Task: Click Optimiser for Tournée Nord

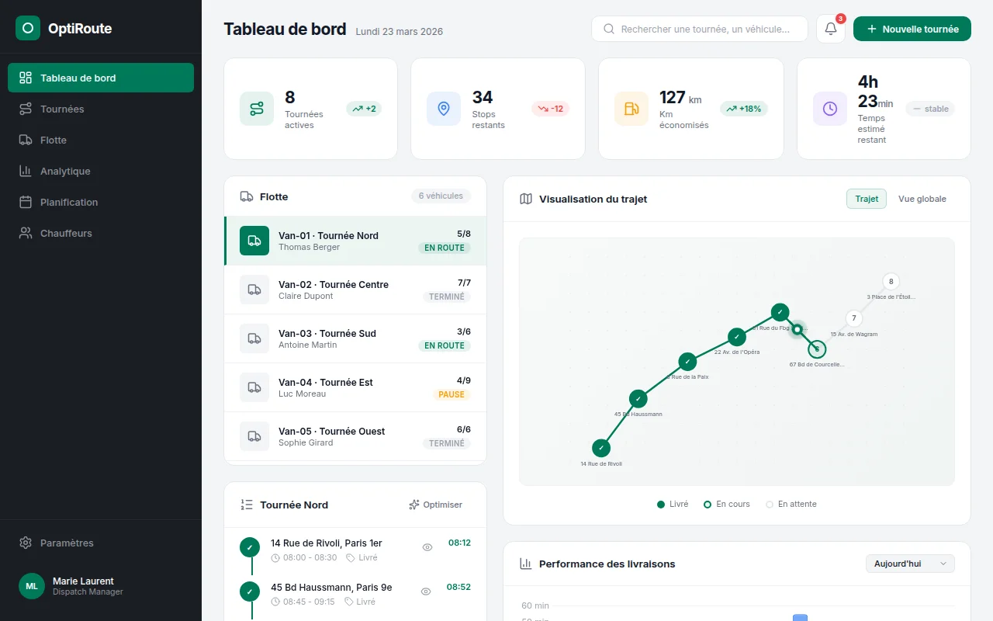Action: pos(435,505)
